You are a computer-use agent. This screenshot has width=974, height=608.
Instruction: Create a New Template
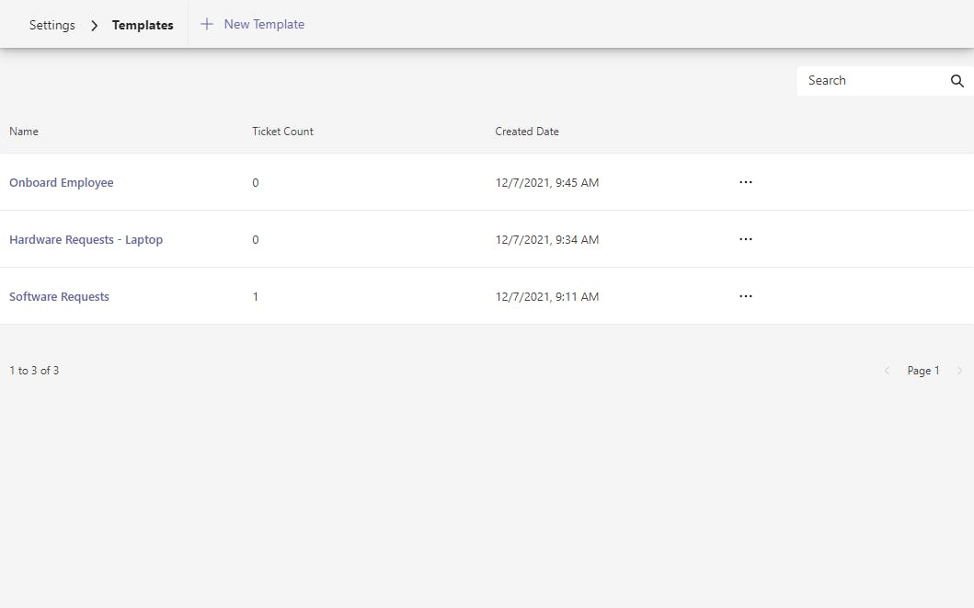point(264,24)
